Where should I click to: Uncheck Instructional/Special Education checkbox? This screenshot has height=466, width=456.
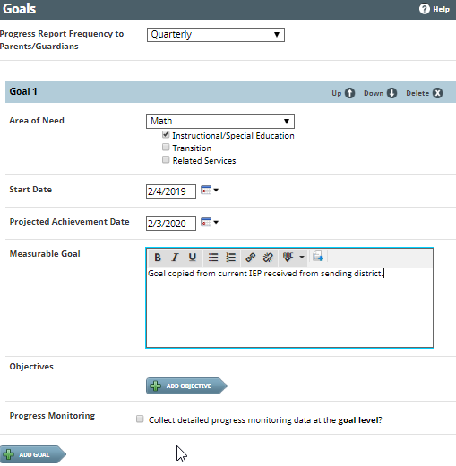(x=166, y=135)
